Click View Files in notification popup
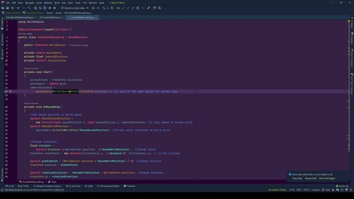354x199 pixels. [x=297, y=179]
